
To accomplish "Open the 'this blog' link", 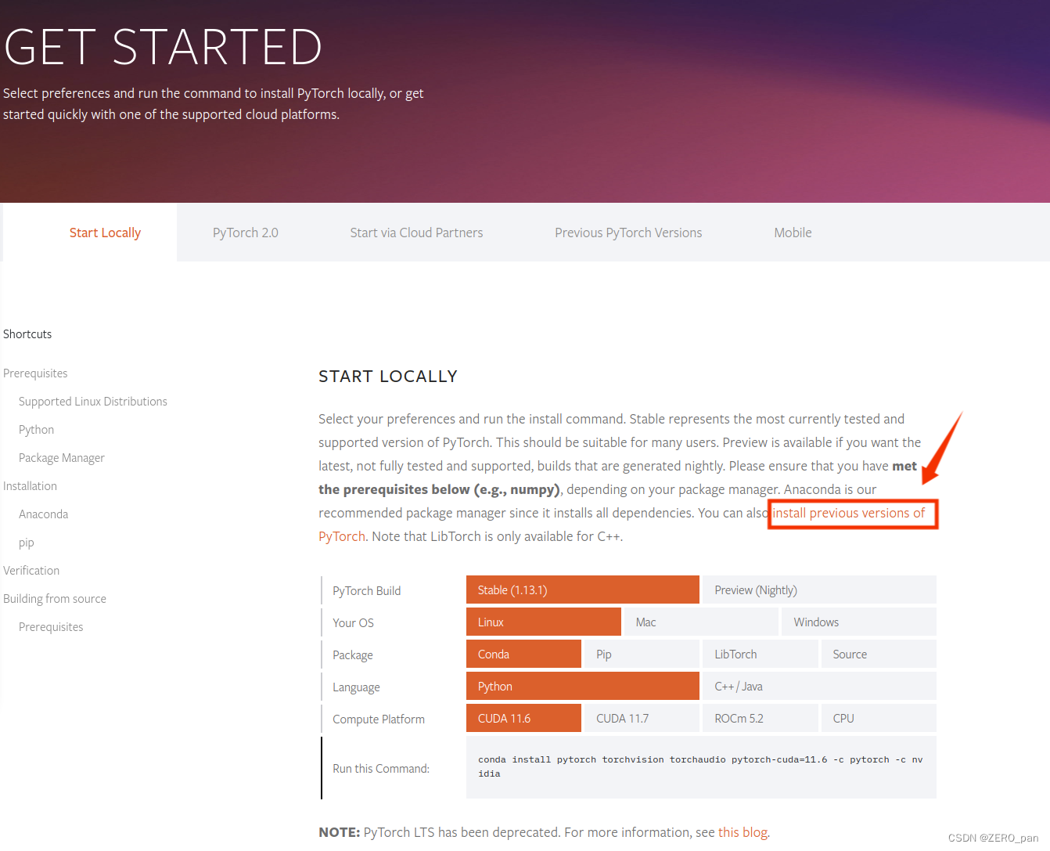I will [x=743, y=832].
